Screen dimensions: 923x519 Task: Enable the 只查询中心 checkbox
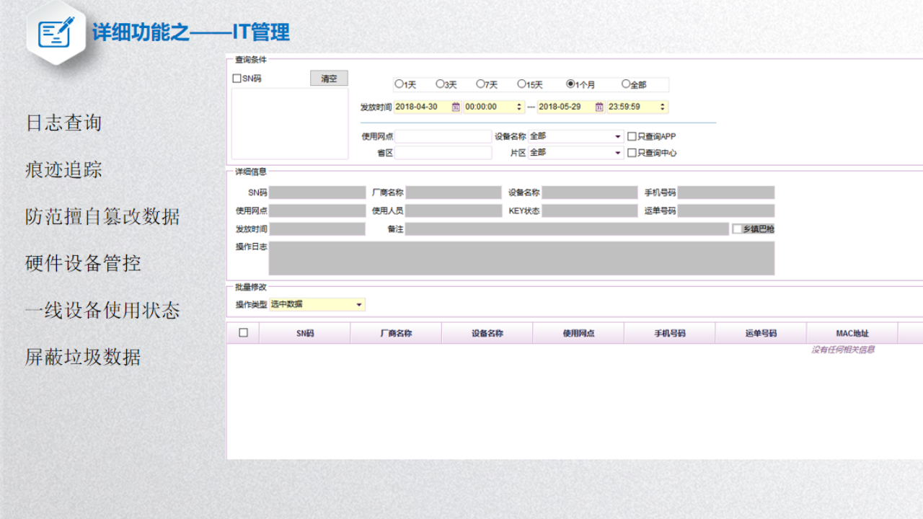632,153
